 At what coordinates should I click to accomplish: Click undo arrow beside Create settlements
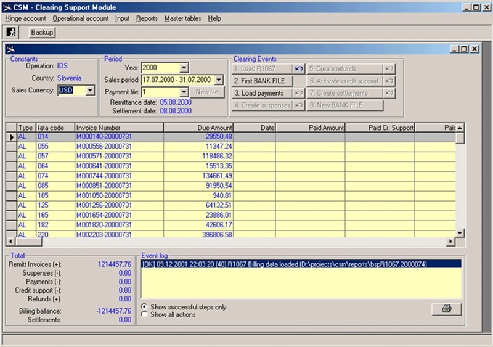coord(389,93)
